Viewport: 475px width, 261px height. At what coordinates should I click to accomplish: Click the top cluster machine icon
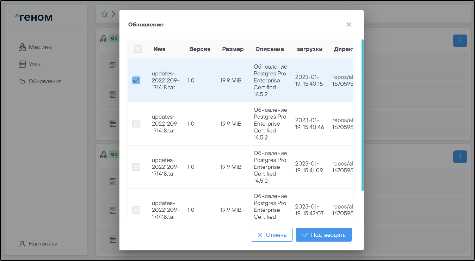104,39
